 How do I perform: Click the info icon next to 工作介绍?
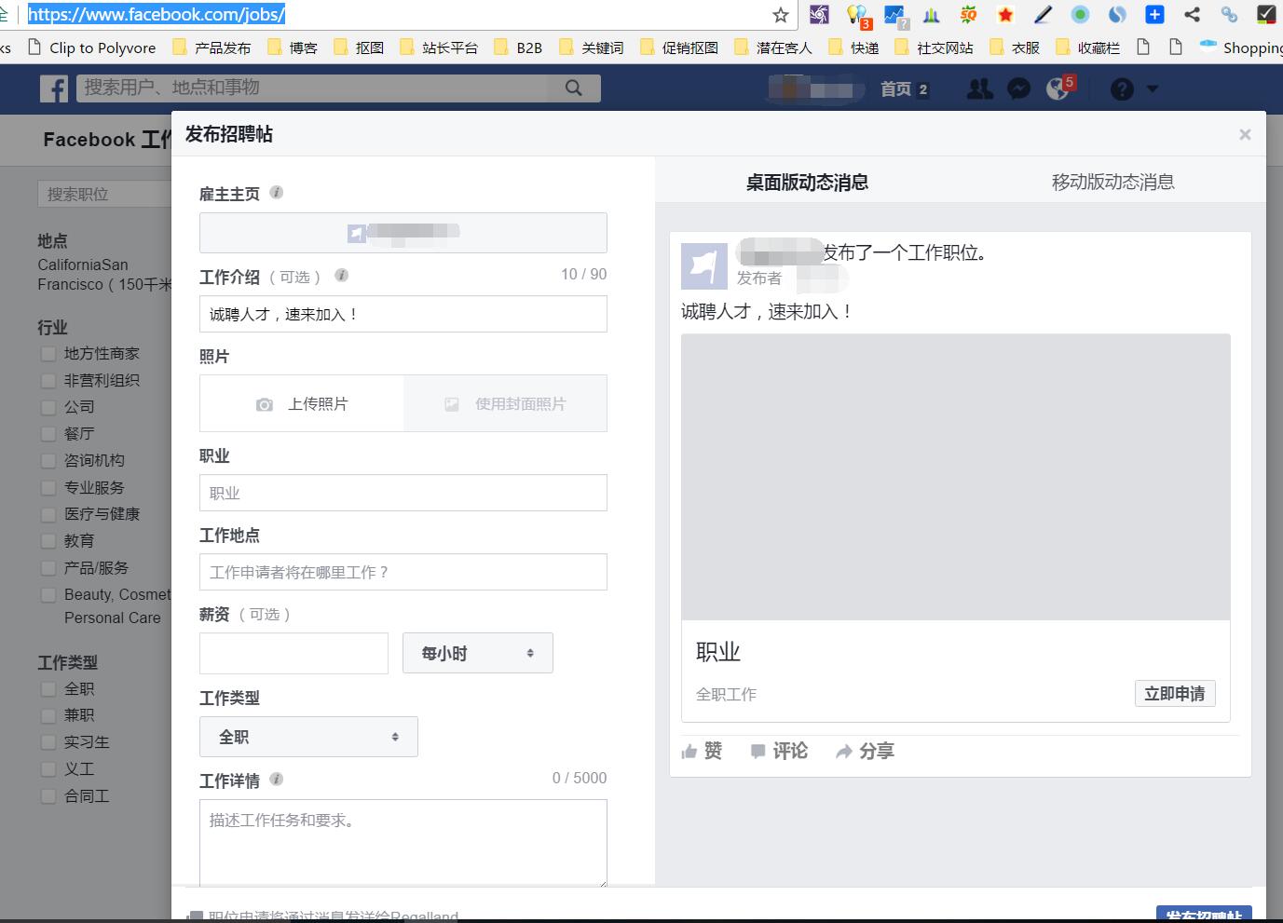click(x=341, y=275)
